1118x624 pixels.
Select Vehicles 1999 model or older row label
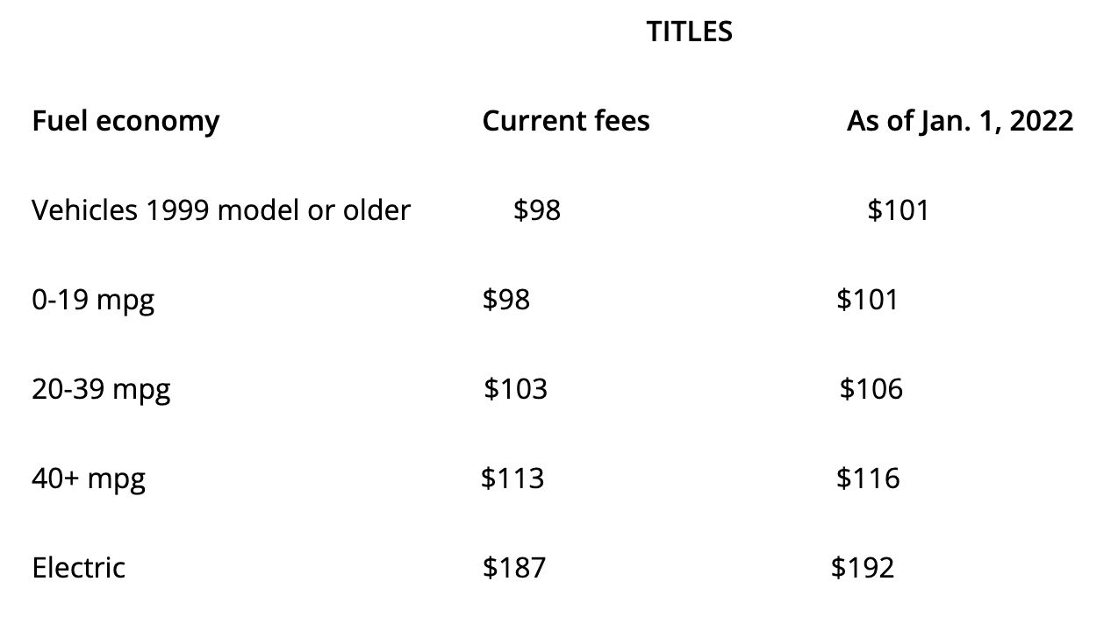pos(221,210)
